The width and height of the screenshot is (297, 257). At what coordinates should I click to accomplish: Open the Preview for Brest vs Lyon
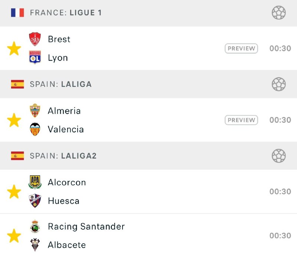click(x=241, y=49)
